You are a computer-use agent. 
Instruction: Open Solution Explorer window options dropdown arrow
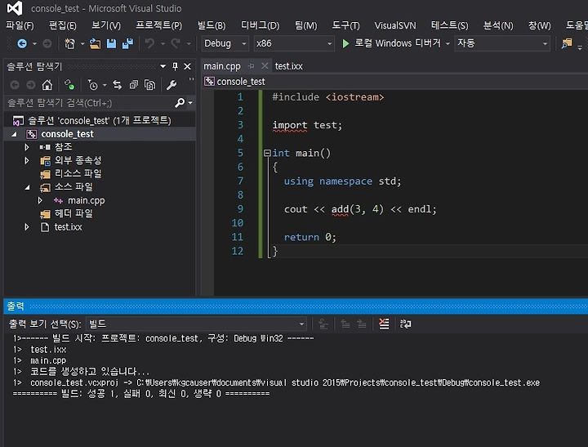tap(163, 66)
